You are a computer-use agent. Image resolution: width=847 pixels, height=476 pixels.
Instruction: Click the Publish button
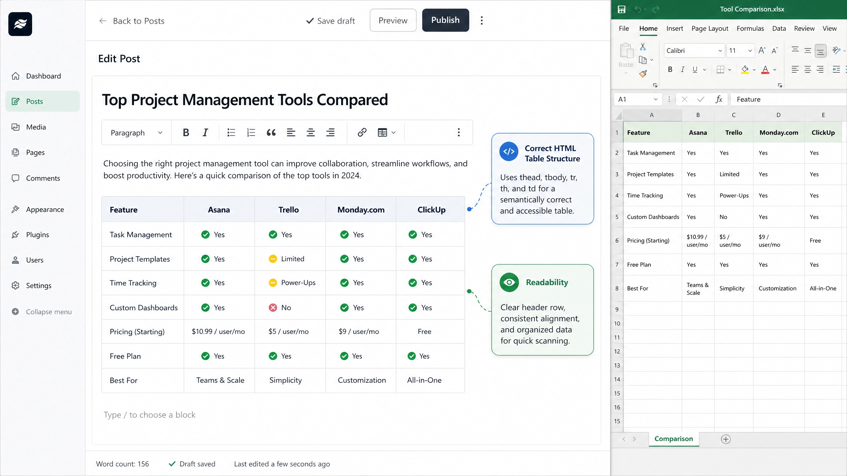[445, 20]
